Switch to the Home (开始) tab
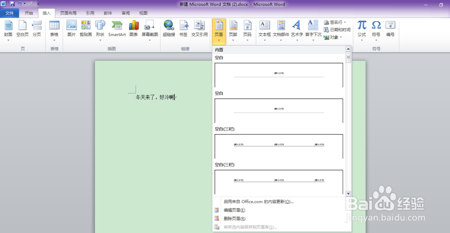450x233 pixels. pos(29,13)
